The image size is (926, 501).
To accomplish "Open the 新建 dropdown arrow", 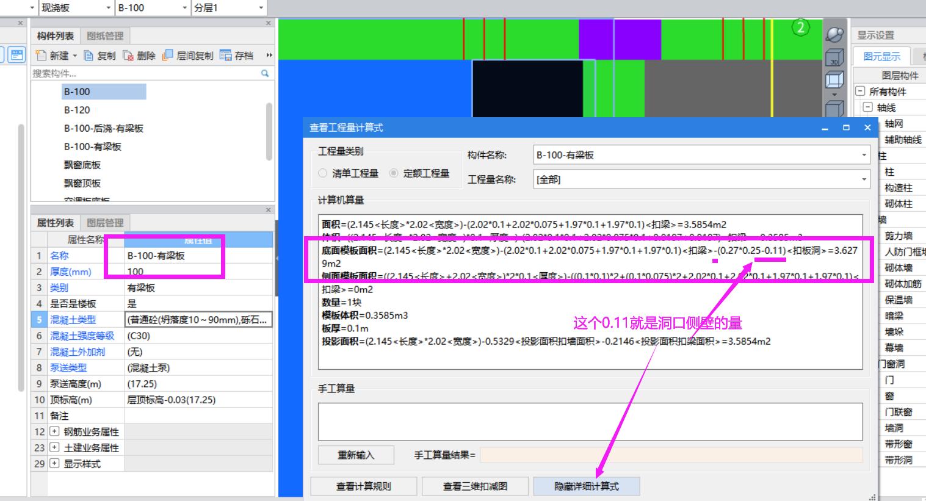I will (x=75, y=56).
